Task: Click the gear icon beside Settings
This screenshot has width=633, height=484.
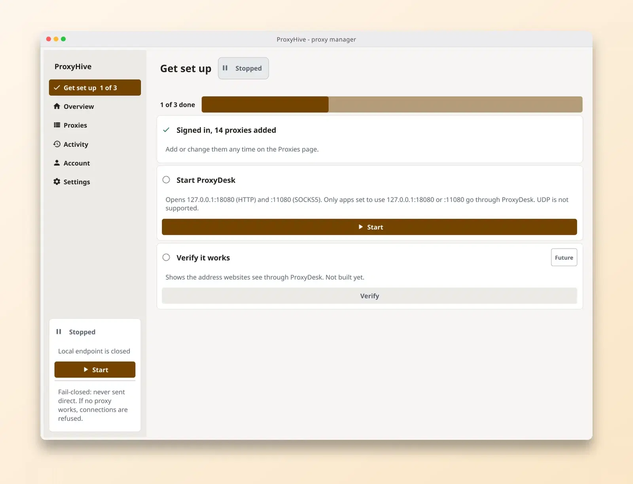Action: (x=57, y=181)
